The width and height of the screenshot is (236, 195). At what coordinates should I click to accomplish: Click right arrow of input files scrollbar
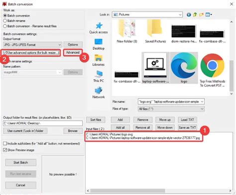click(230, 191)
